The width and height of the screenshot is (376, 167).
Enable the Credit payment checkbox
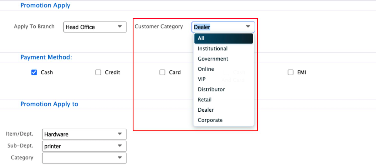pos(98,73)
